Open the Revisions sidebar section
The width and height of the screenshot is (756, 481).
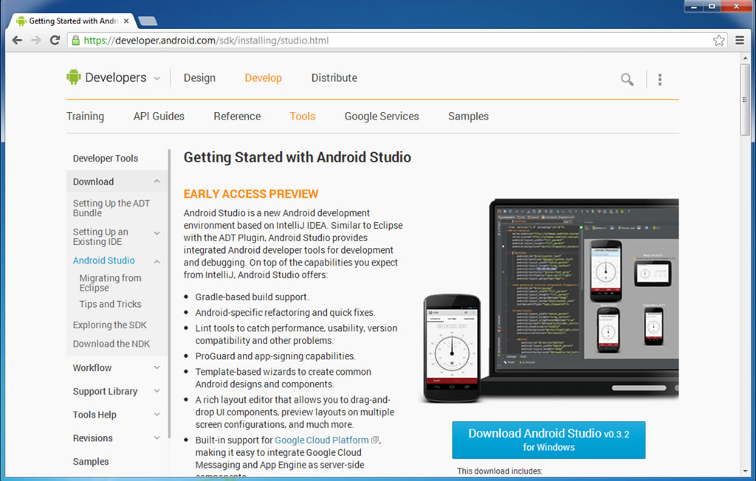pyautogui.click(x=92, y=438)
